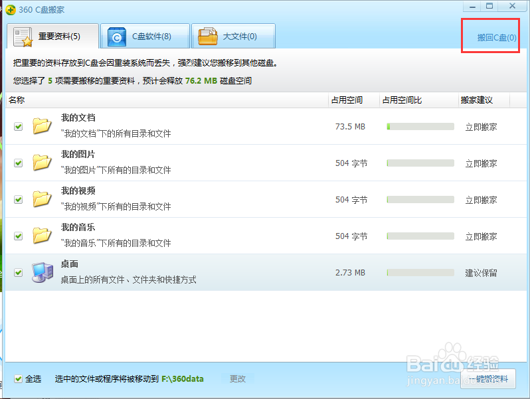This screenshot has width=530, height=399.
Task: Click the 桌面 description text
Action: [128, 279]
